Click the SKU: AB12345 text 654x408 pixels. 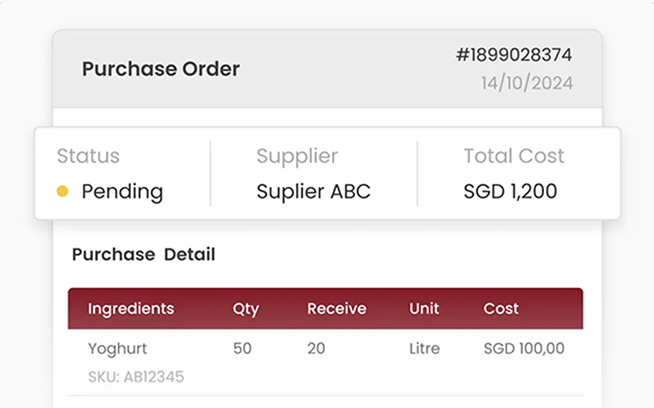click(x=136, y=376)
